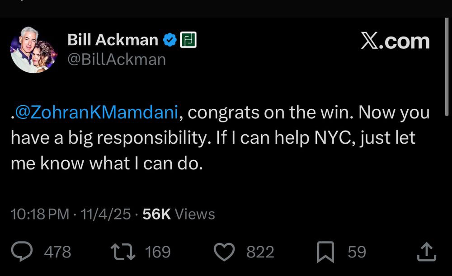452x276 pixels.
Task: Click the X.com logo
Action: coord(395,41)
